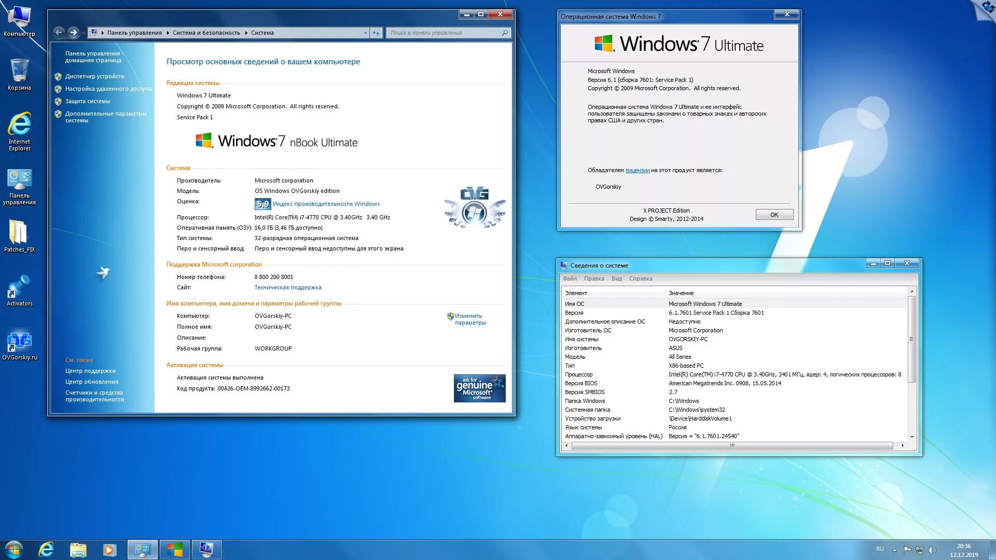Screen dimensions: 996x560
Task: Click the OVG logo emblem in System window
Action: click(475, 207)
